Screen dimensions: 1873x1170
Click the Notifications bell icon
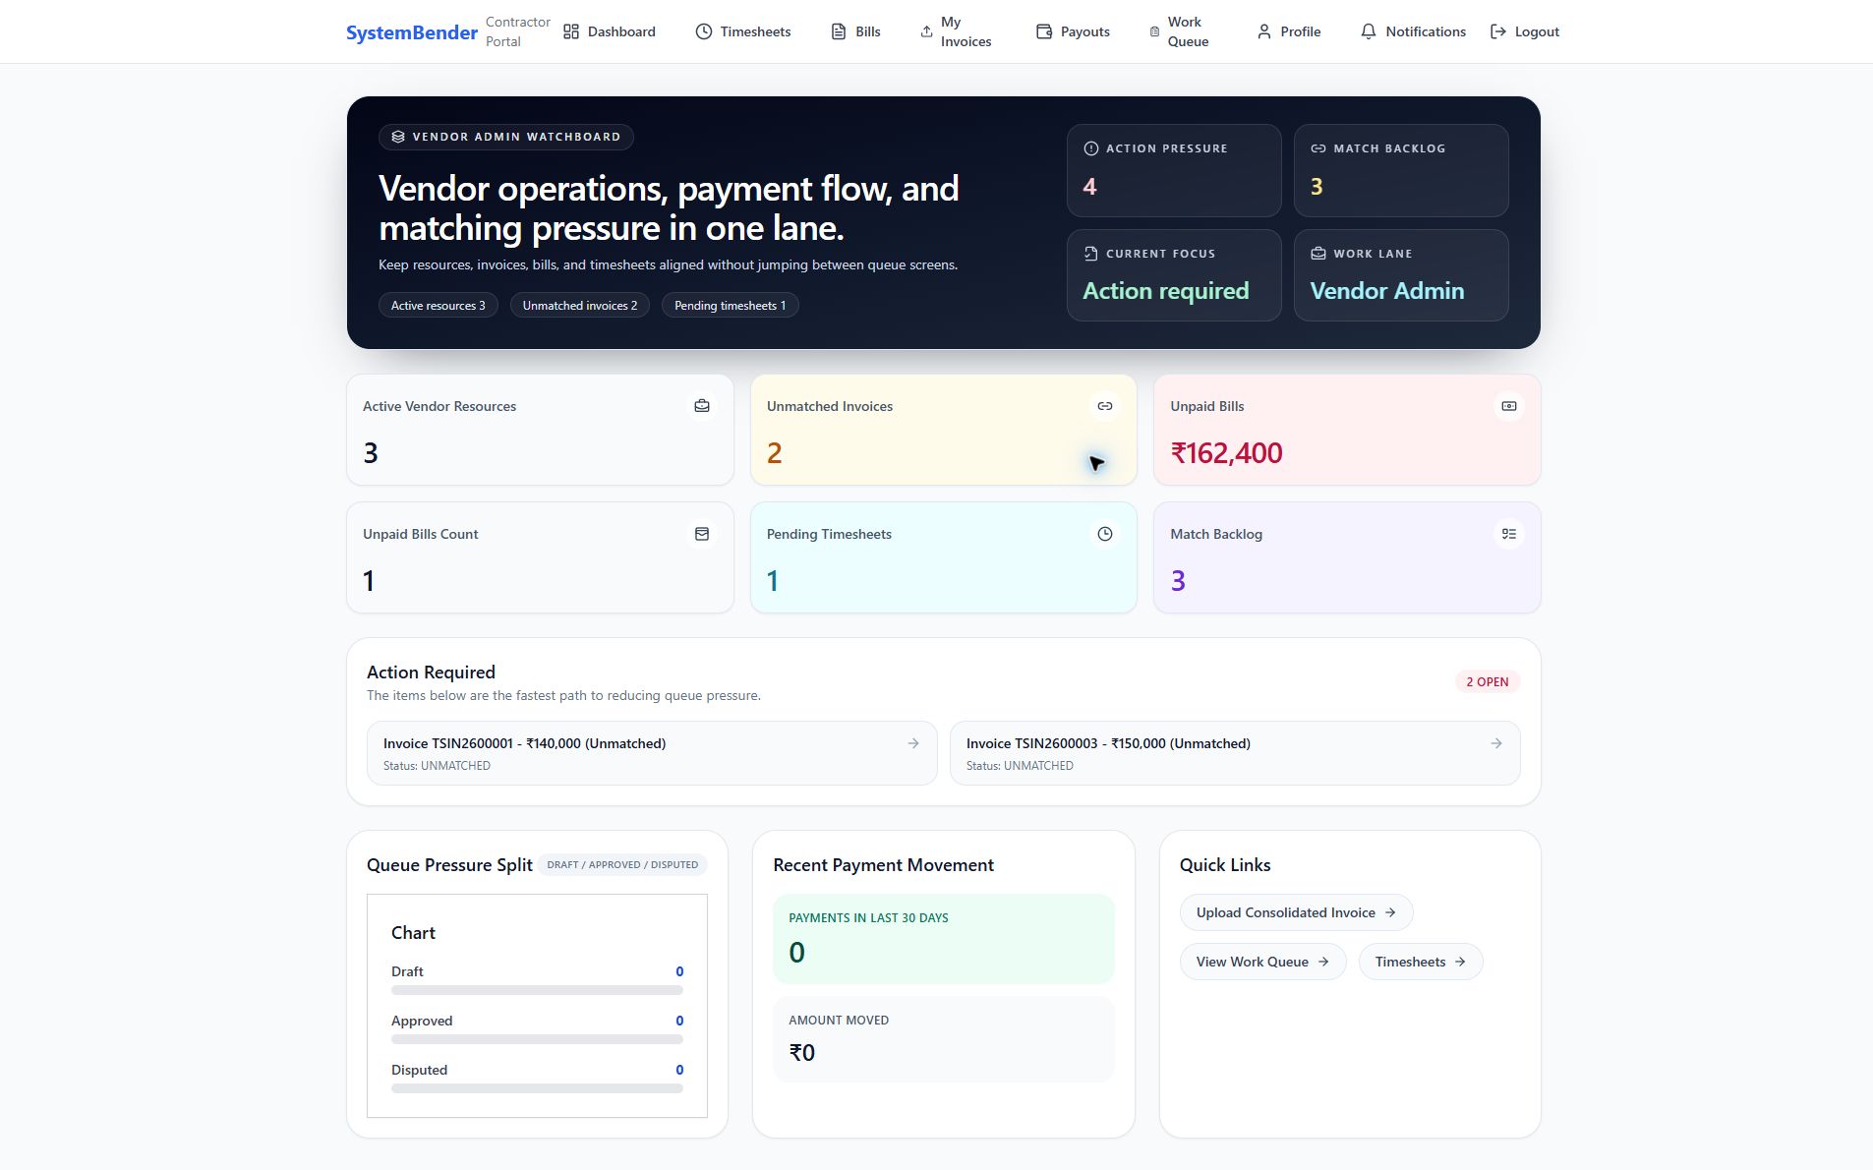pyautogui.click(x=1369, y=31)
